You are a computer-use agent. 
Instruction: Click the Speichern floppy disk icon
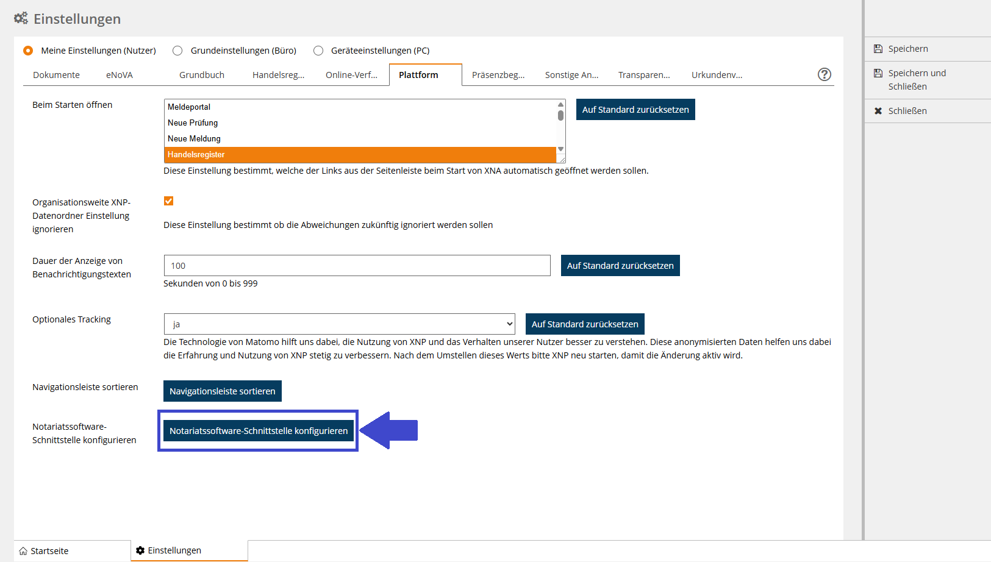[x=878, y=49]
